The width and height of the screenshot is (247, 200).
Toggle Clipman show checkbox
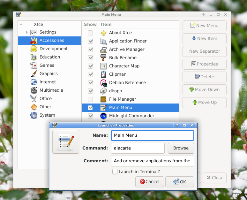[x=90, y=74]
